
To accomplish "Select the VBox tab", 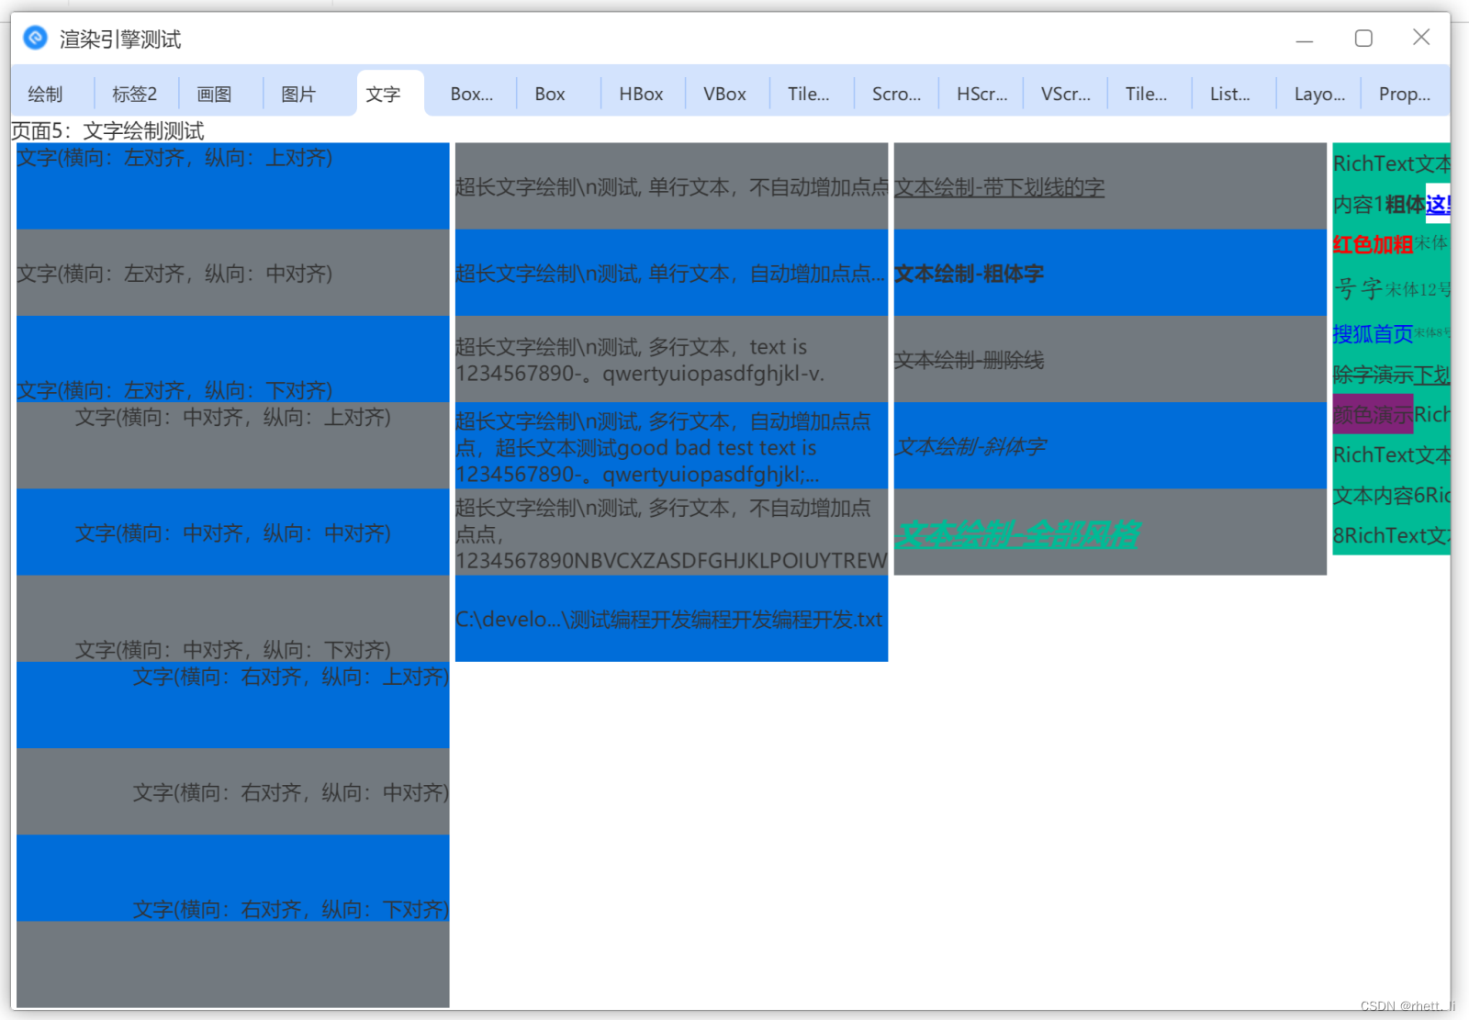I will [725, 94].
